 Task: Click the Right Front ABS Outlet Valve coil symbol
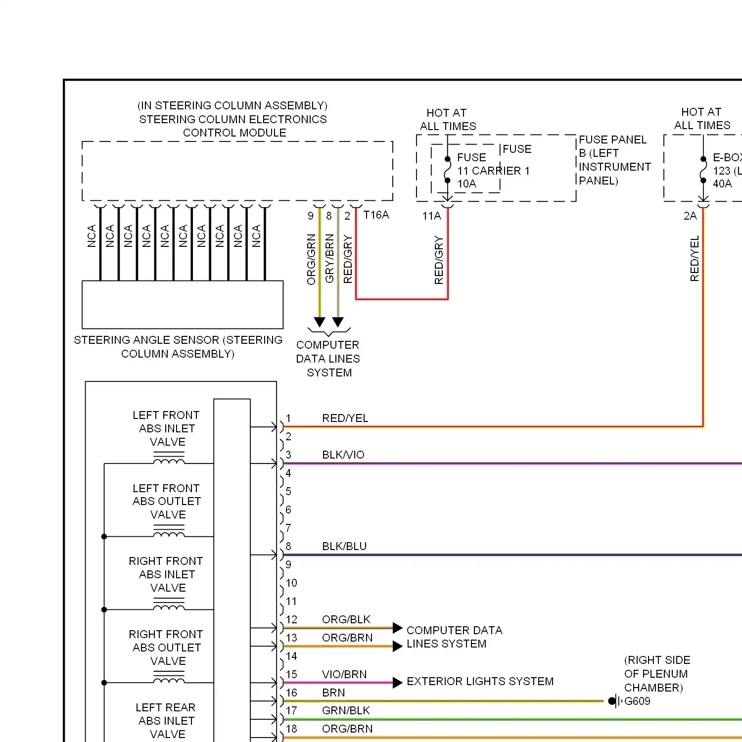coord(169,677)
